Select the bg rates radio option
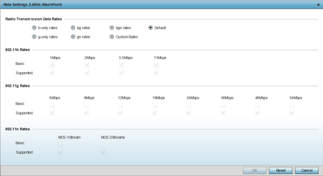This screenshot has height=176, width=323. tap(73, 28)
